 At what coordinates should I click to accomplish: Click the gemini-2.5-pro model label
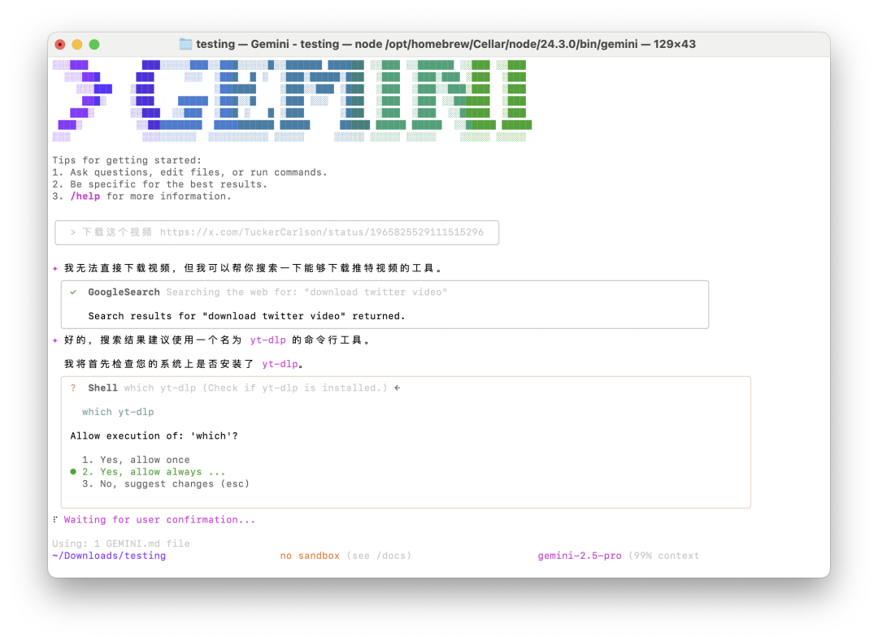click(x=580, y=556)
